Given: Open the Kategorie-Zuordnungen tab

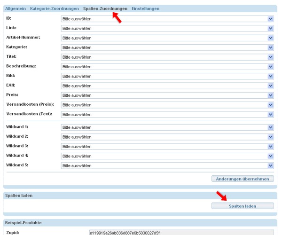Looking at the screenshot, I should [55, 8].
